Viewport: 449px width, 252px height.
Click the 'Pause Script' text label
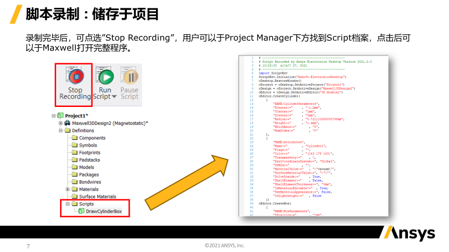pos(130,94)
